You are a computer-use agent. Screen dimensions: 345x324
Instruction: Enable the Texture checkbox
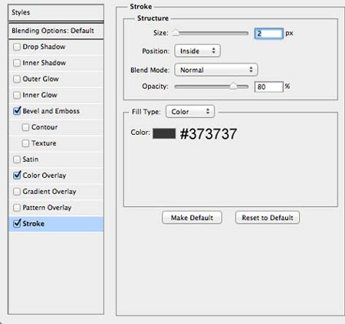[x=25, y=143]
